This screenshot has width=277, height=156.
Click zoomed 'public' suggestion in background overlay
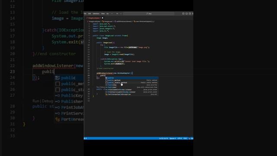pyautogui.click(x=68, y=78)
